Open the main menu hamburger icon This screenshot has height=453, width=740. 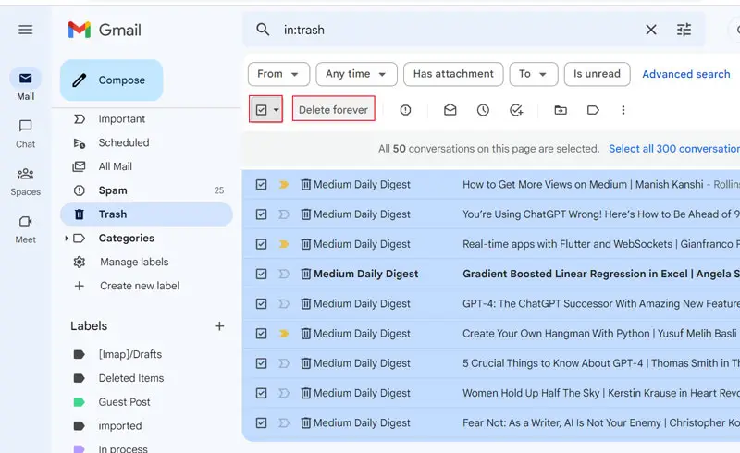click(25, 30)
